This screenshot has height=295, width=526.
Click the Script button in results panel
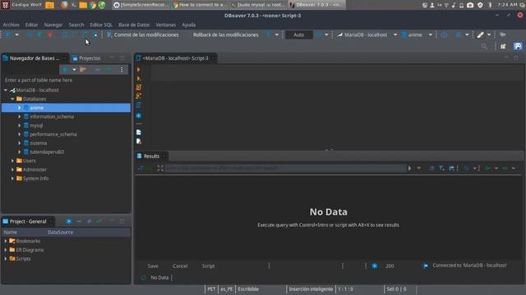208,266
